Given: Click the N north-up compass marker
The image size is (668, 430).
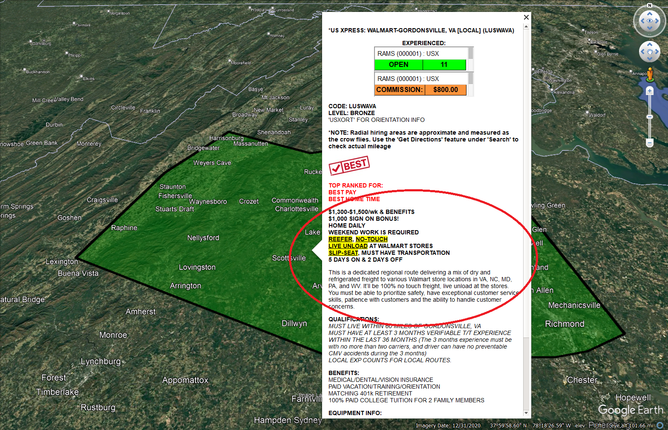Looking at the screenshot, I should [x=650, y=6].
